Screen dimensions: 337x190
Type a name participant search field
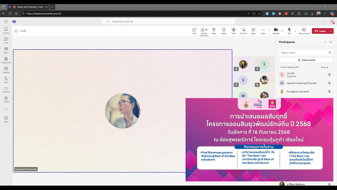306,53
